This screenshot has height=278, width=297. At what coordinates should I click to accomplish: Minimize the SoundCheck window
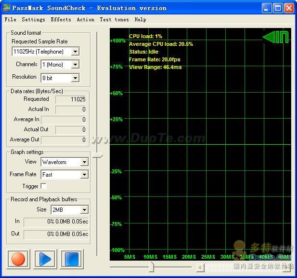(267, 8)
